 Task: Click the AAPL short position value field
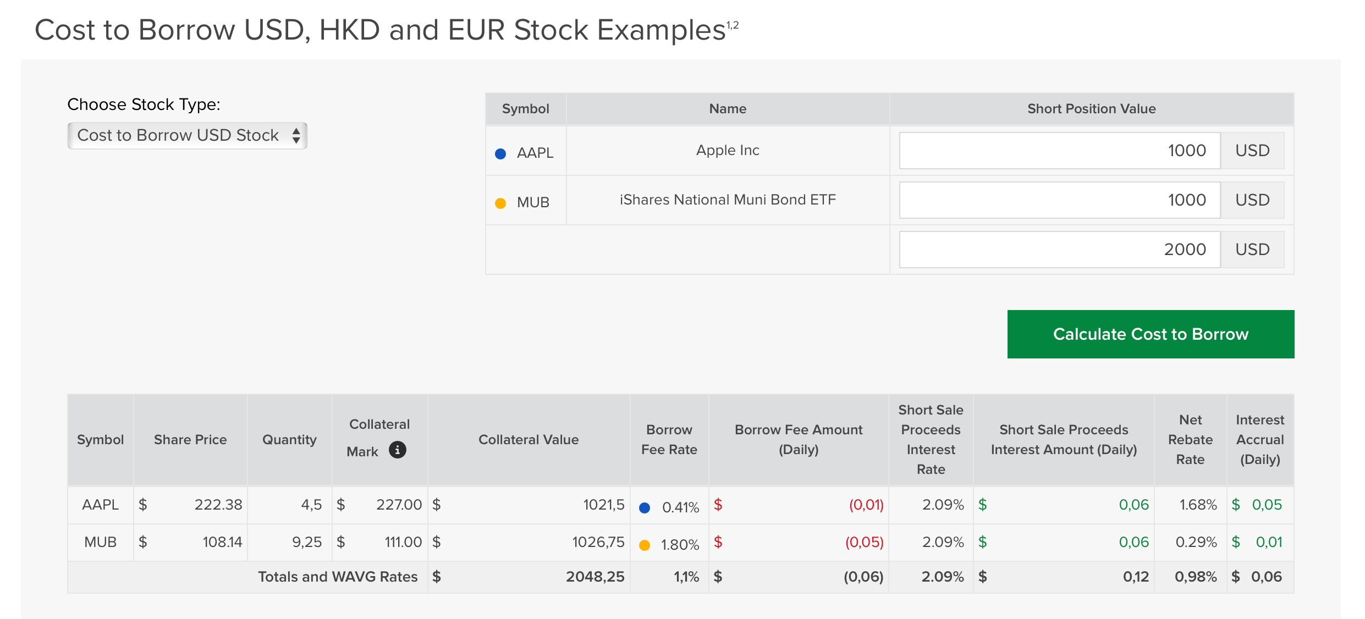(x=1059, y=151)
